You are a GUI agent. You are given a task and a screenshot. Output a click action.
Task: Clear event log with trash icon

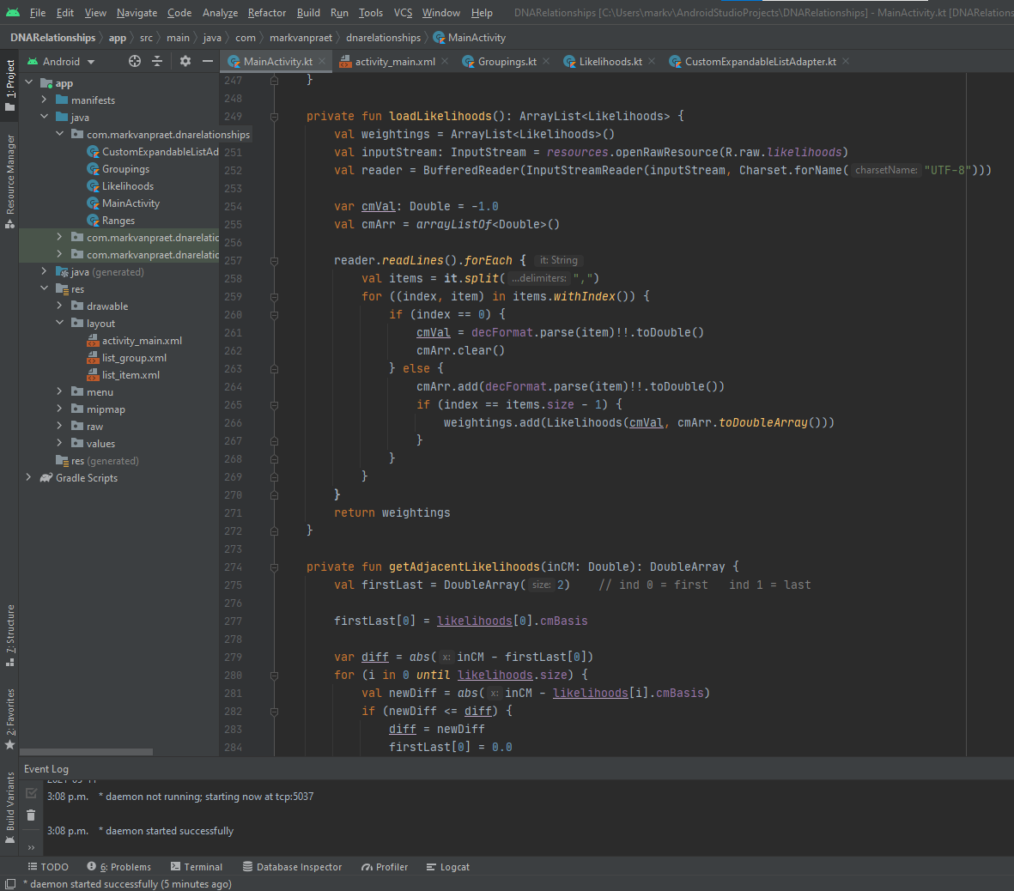pyautogui.click(x=31, y=815)
